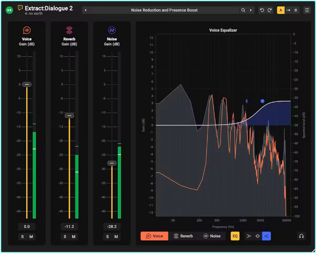Click the headphones listen icon
The image size is (316, 253).
[301, 236]
